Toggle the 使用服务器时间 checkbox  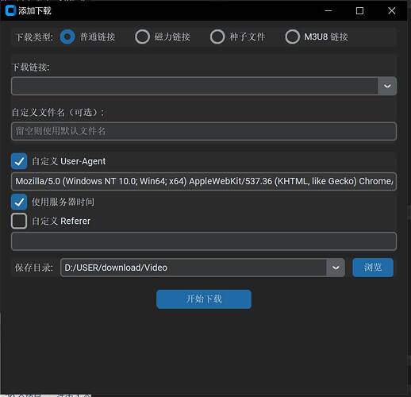point(19,202)
